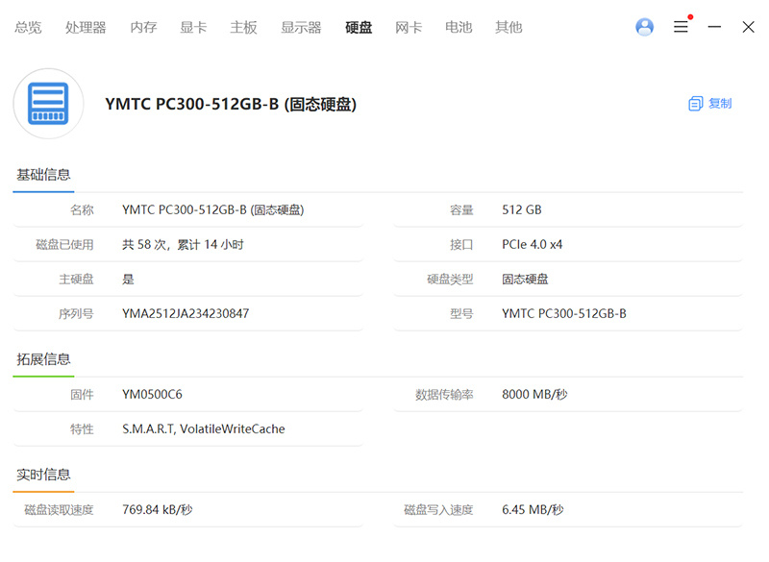Click the 名称 label
769x562 pixels.
82,209
